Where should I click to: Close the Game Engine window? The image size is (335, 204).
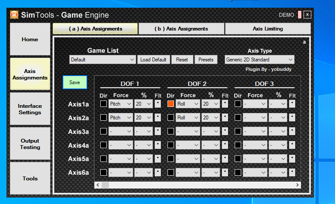pyautogui.click(x=307, y=15)
